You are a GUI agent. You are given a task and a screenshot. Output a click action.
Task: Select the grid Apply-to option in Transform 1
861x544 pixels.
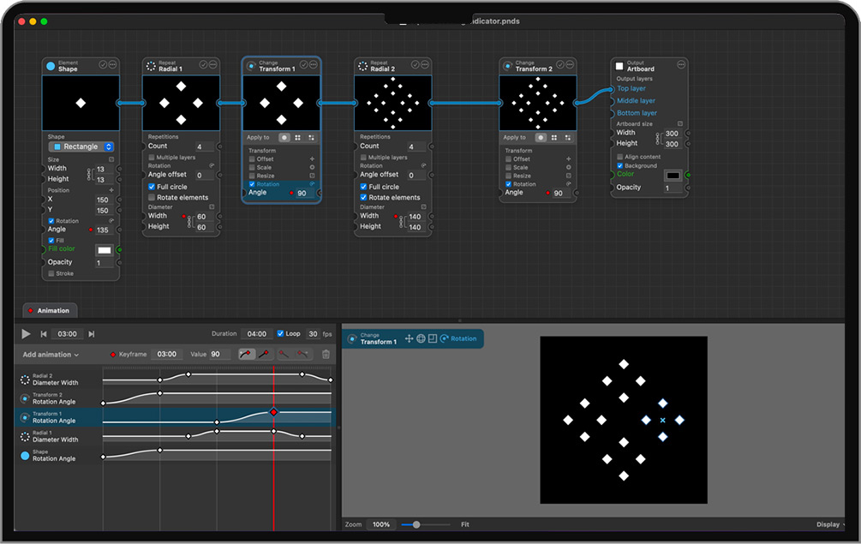pos(297,137)
